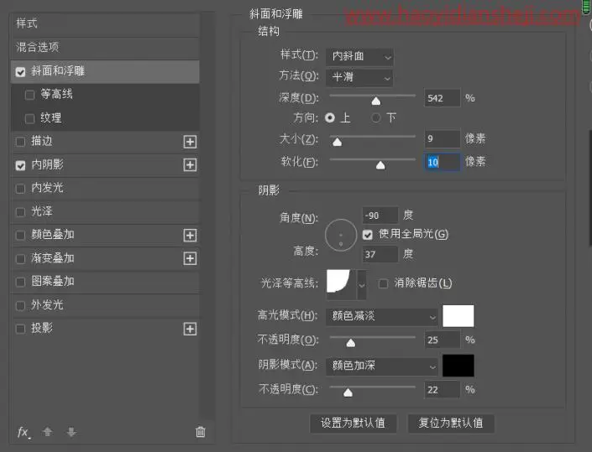Click the angle dial circle
Screen dimensions: 592x452
pyautogui.click(x=341, y=236)
